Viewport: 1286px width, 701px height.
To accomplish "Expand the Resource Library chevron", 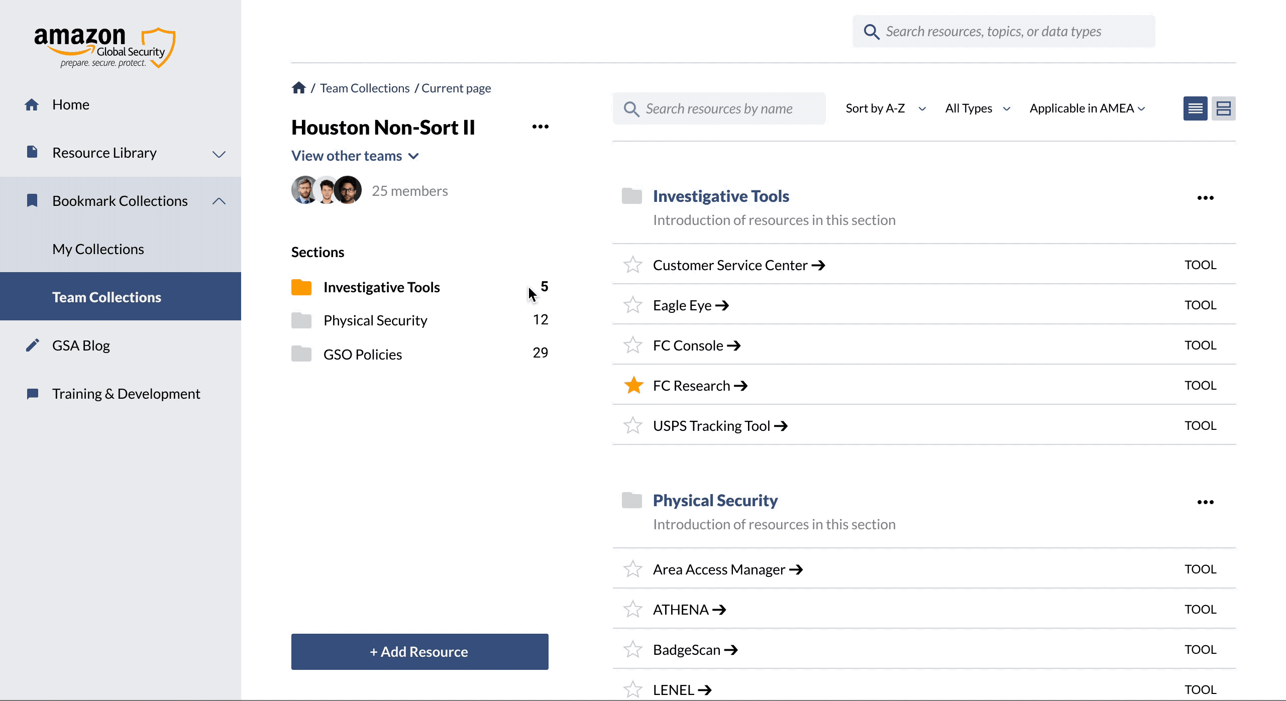I will coord(219,154).
